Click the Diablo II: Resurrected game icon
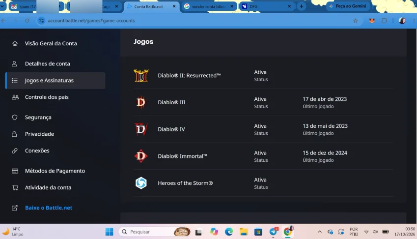Image resolution: width=417 pixels, height=239 pixels. (x=141, y=76)
